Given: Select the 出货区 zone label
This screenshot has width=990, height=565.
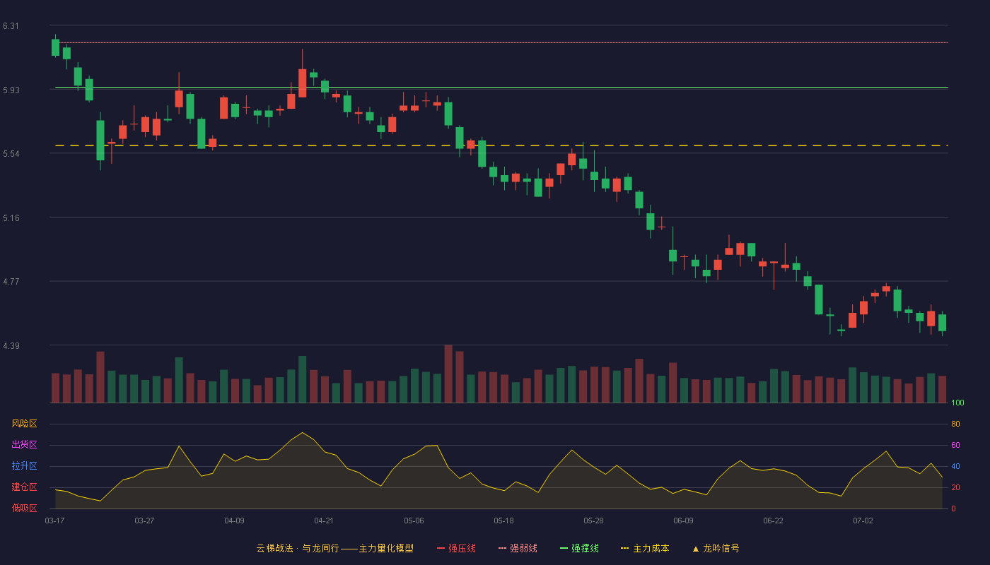Looking at the screenshot, I should pos(24,445).
